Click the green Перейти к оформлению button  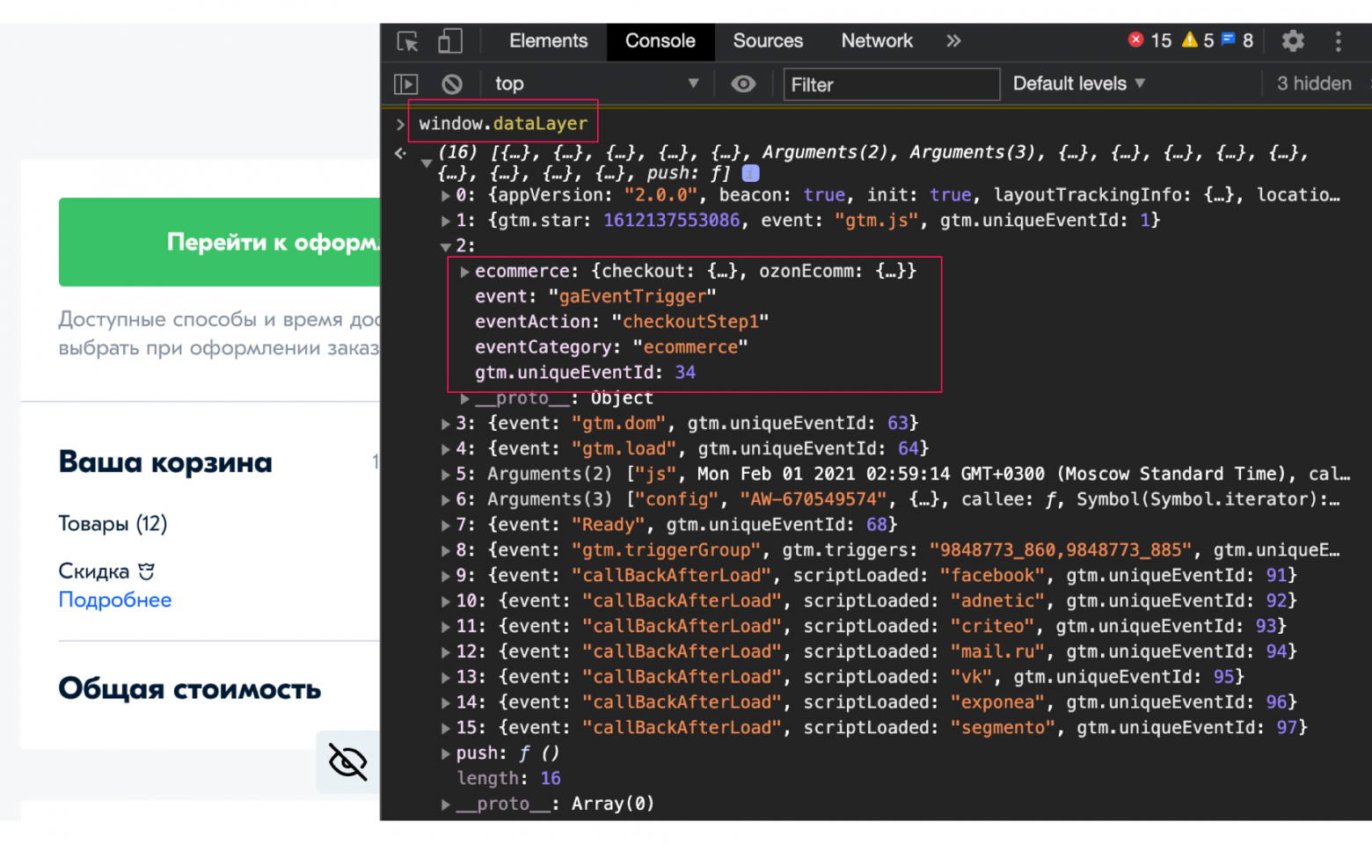219,242
